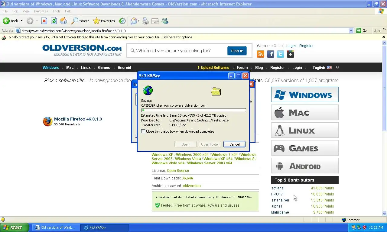Image resolution: width=387 pixels, height=232 pixels.
Task: Open the File menu
Action: coord(5,11)
